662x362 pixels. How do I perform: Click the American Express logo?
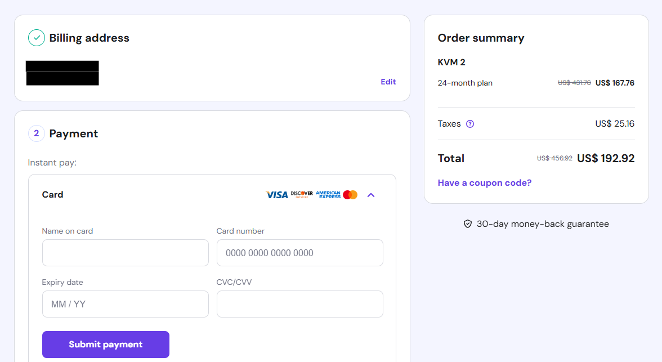[x=328, y=195]
